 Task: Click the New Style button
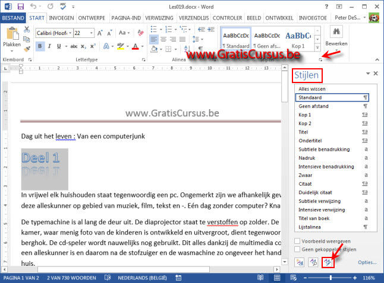click(x=300, y=262)
